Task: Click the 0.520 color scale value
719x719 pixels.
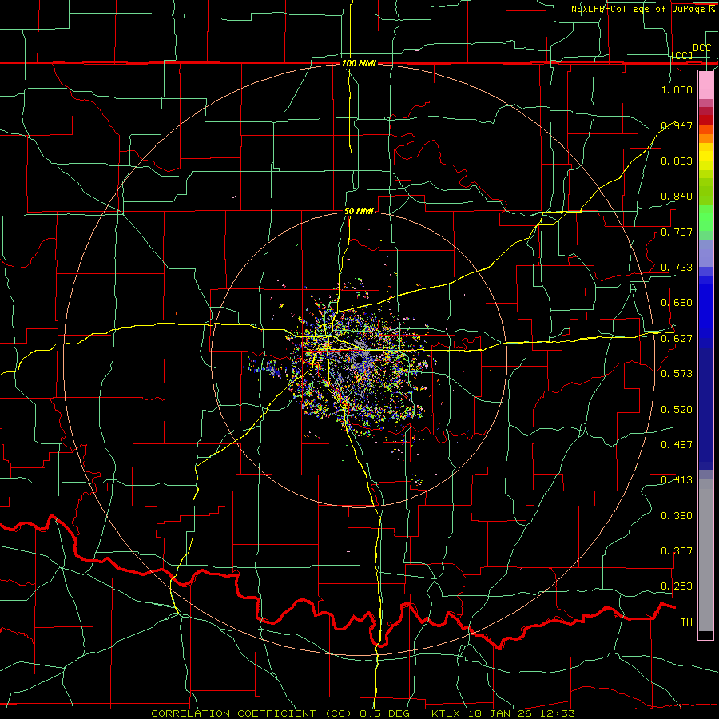Action: pos(677,410)
